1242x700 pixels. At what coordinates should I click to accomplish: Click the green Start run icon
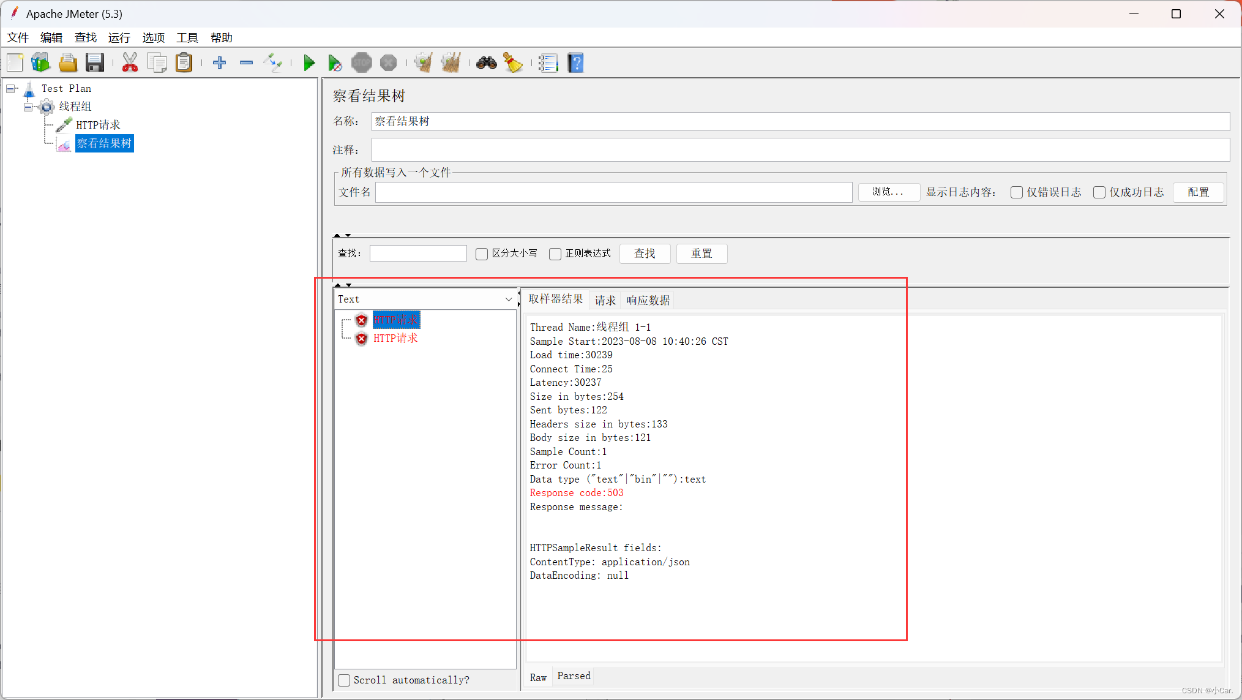309,62
